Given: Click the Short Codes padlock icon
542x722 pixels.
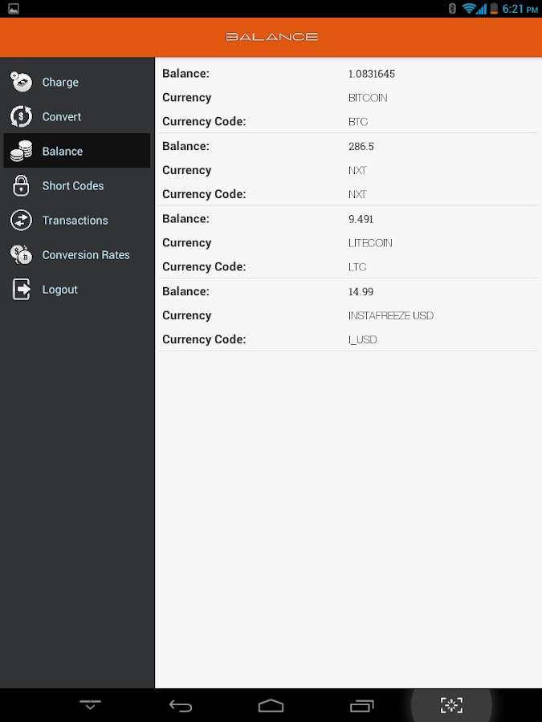Looking at the screenshot, I should pyautogui.click(x=21, y=185).
